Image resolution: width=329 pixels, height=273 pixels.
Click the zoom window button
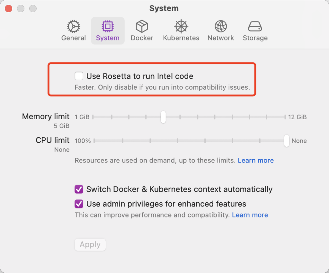tap(33, 9)
